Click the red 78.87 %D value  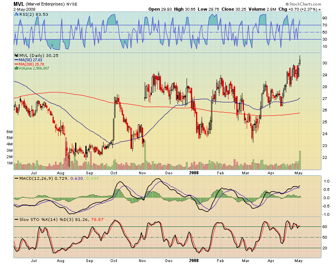pos(97,220)
